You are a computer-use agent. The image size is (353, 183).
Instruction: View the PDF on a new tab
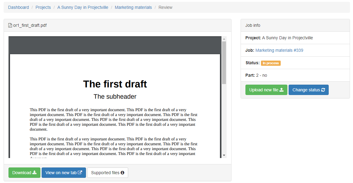(x=64, y=173)
